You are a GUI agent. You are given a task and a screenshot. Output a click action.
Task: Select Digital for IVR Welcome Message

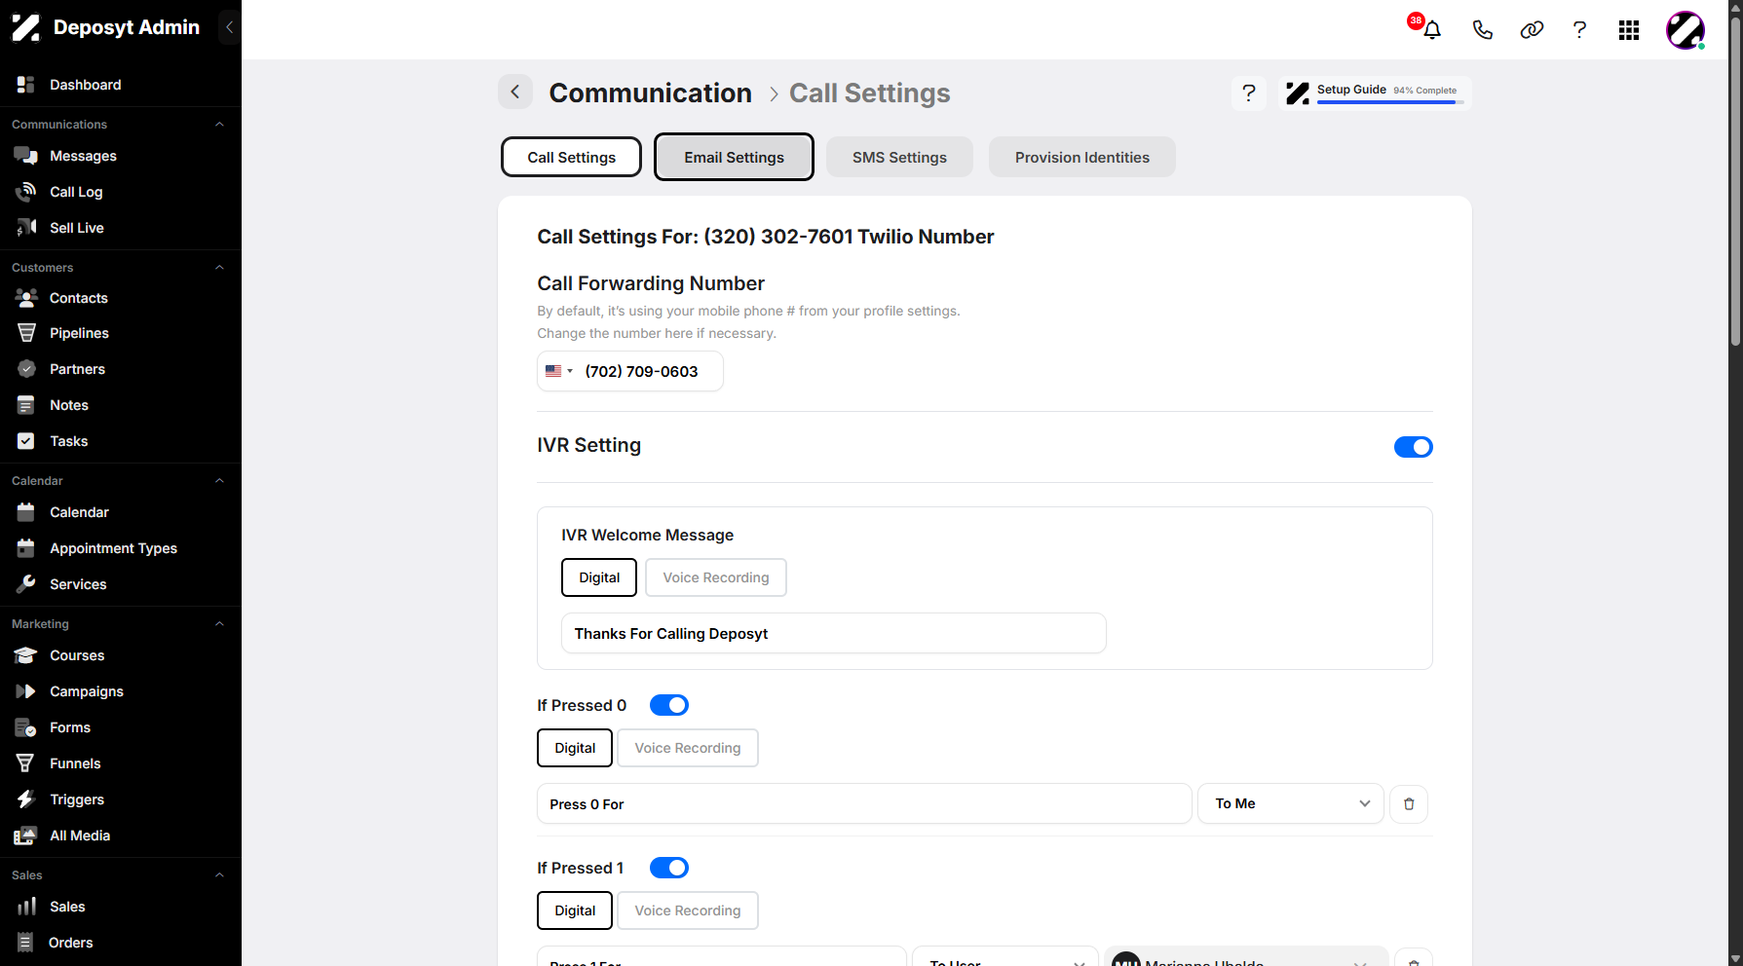tap(599, 577)
